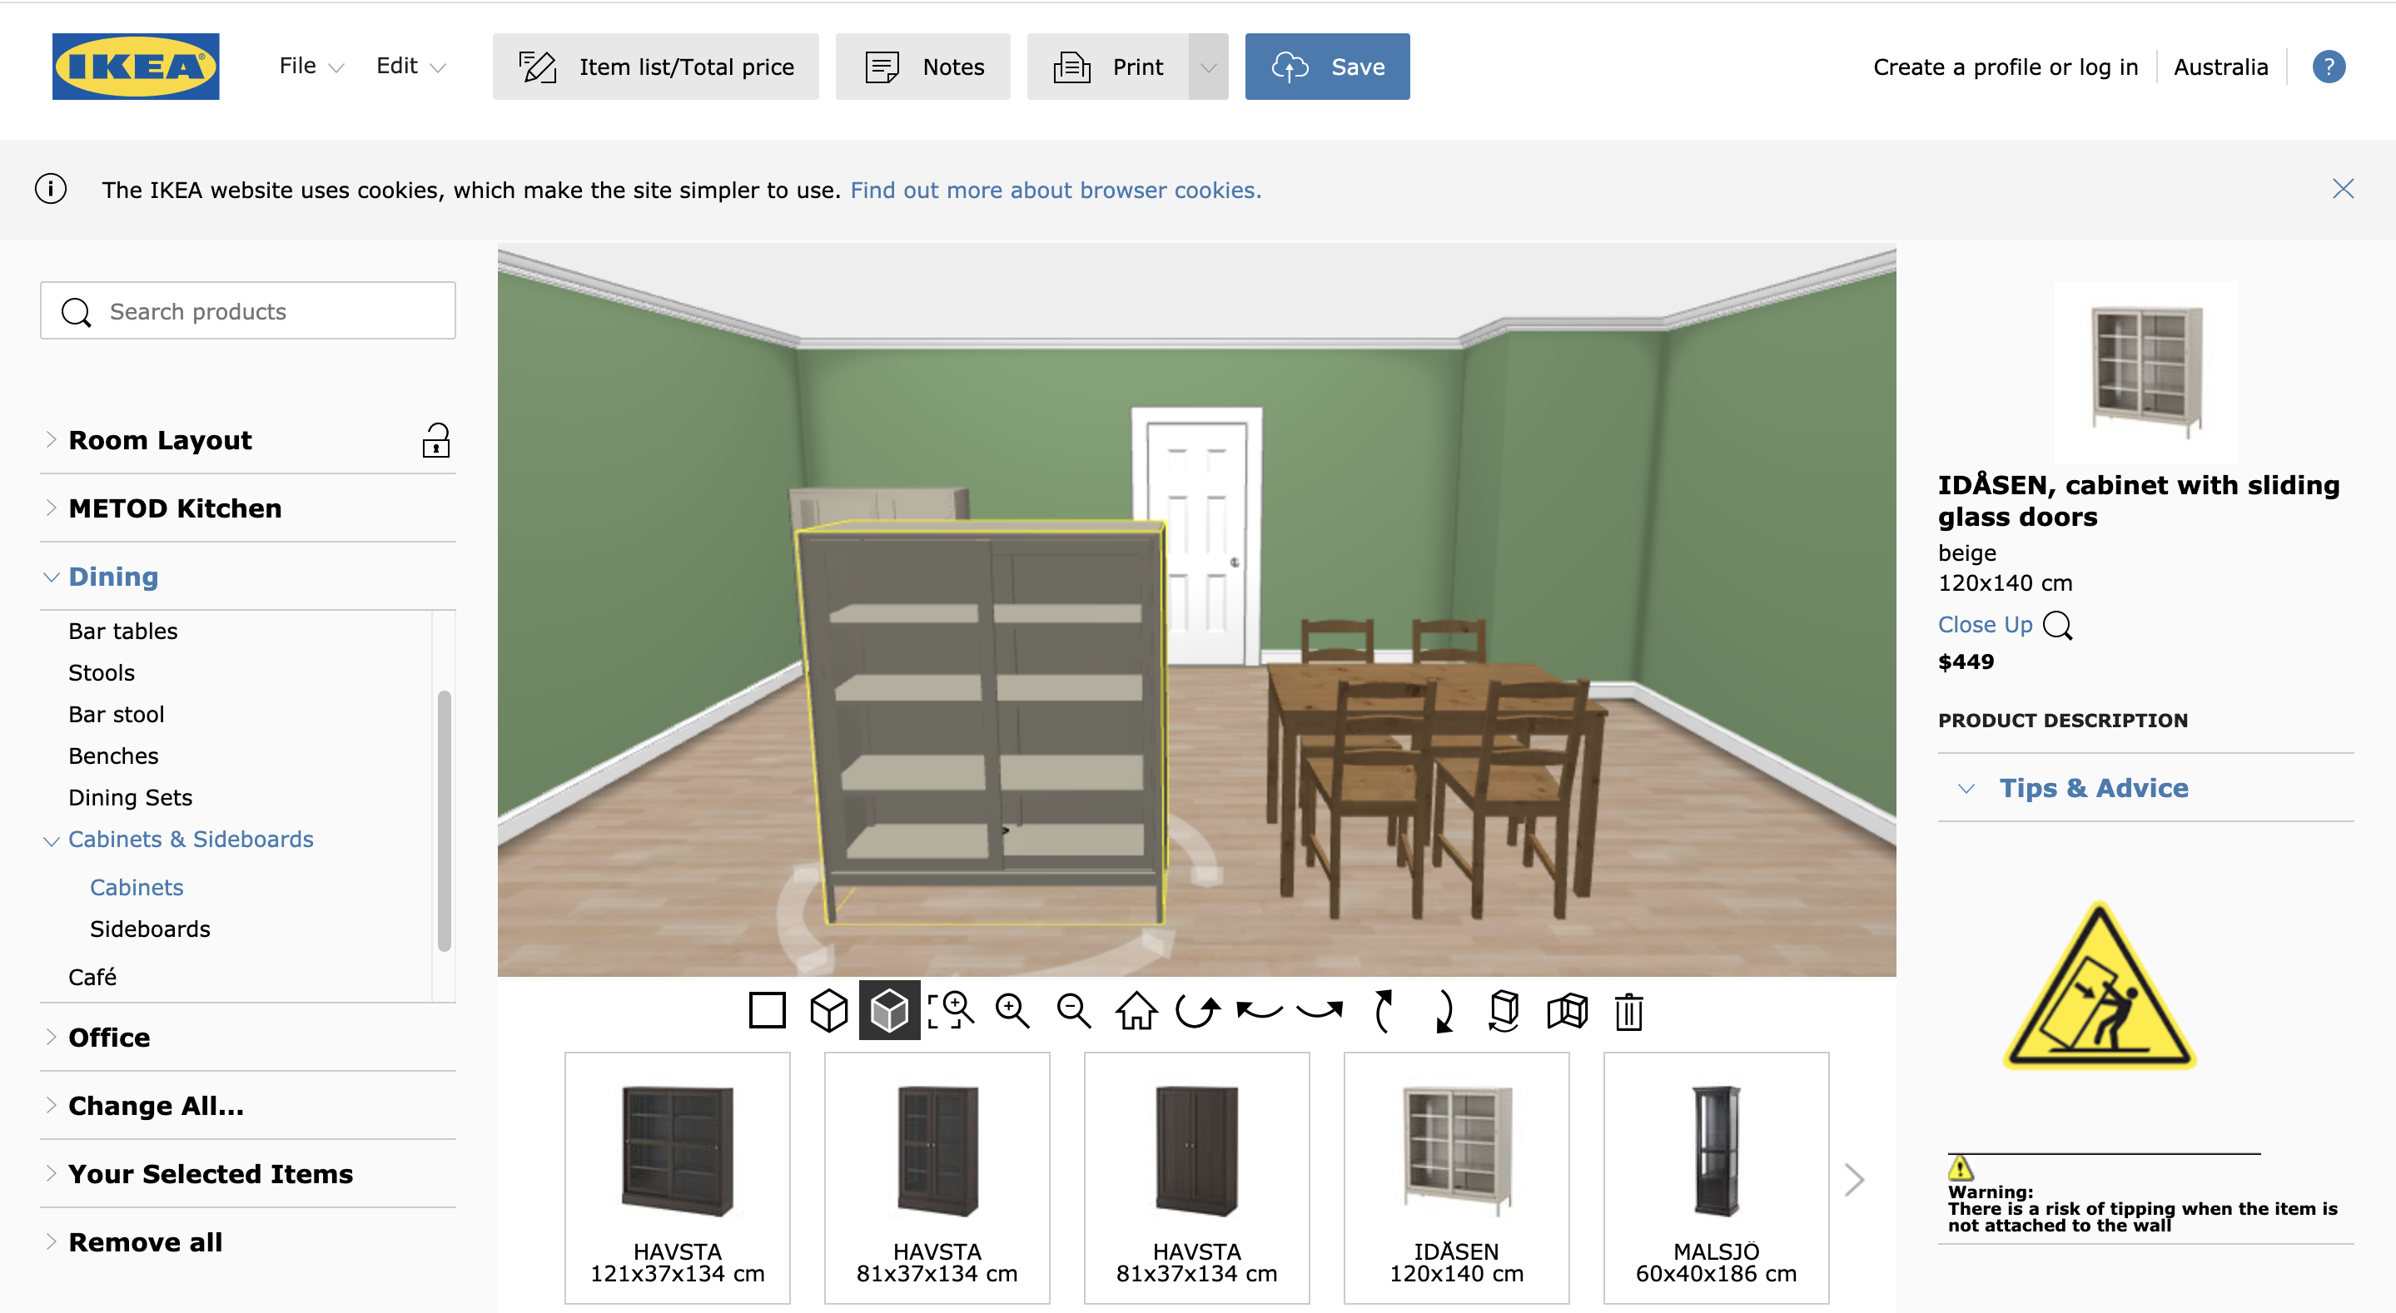Screen dimensions: 2396x1313
Task: Zoom in with the plus magnifier
Action: [x=1012, y=1011]
